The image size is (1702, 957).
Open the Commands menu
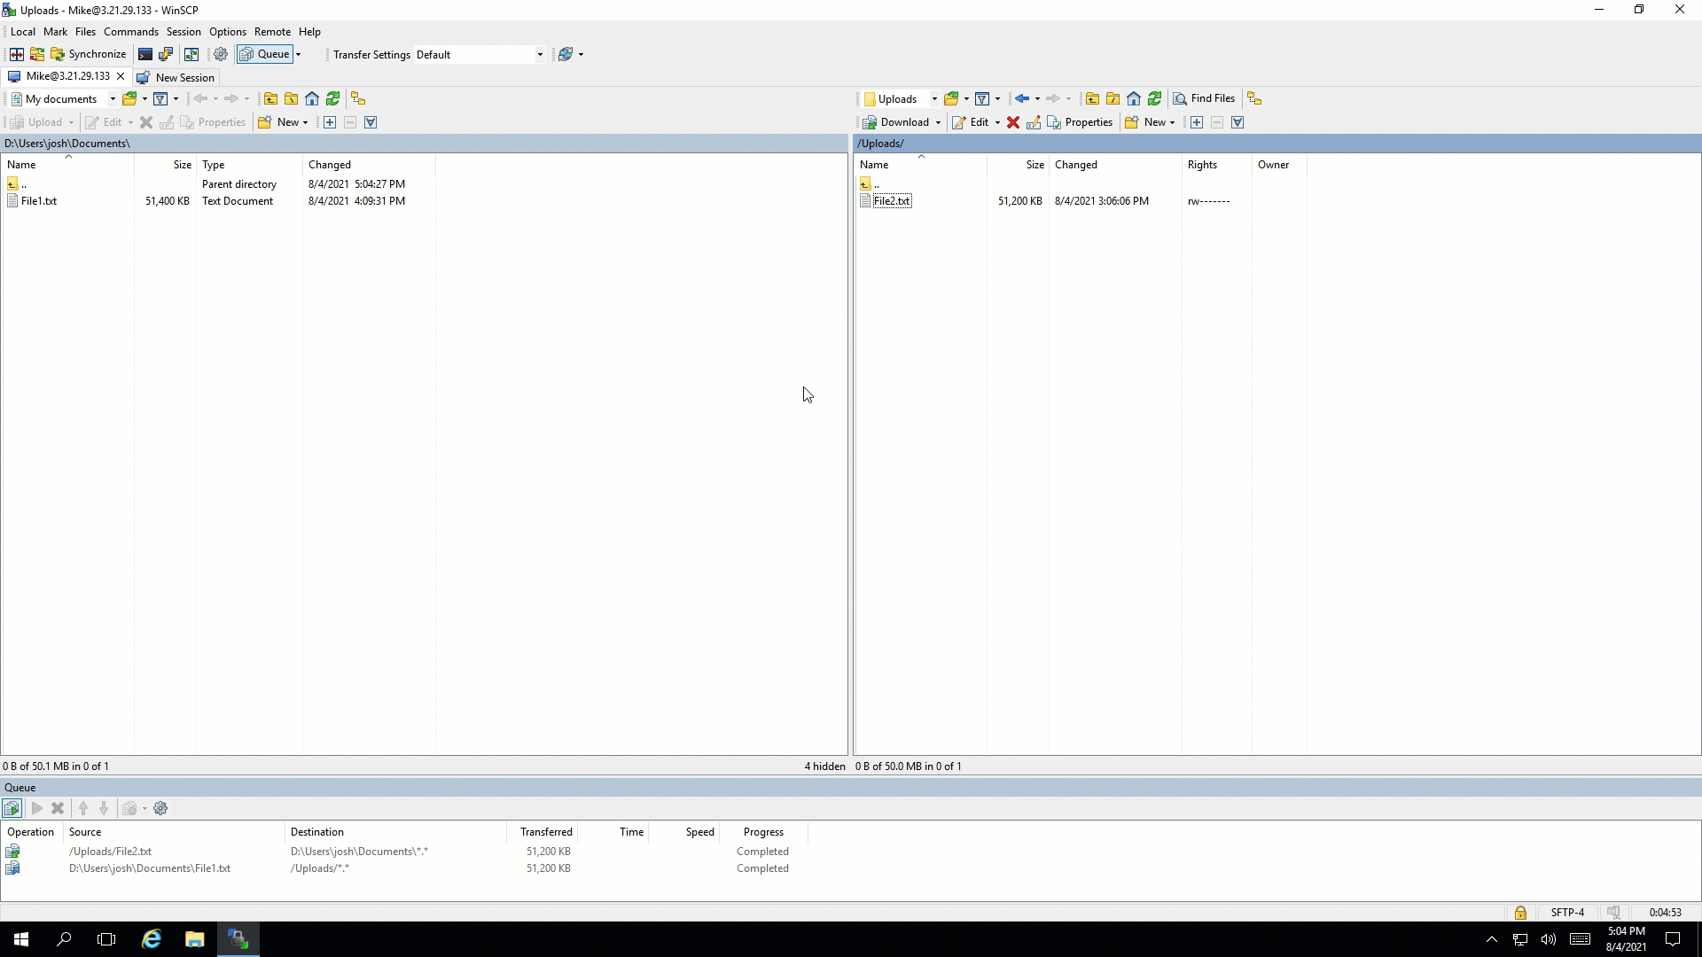130,31
